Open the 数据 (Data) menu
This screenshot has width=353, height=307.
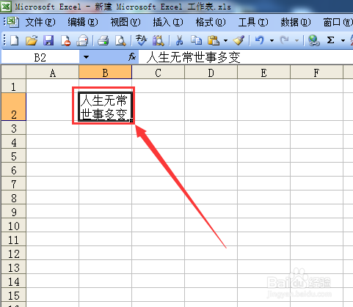point(296,23)
